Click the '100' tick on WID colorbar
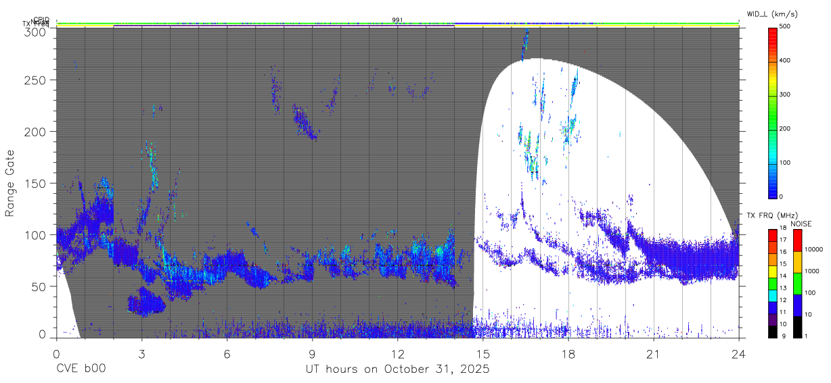The width and height of the screenshot is (831, 383). coord(786,163)
